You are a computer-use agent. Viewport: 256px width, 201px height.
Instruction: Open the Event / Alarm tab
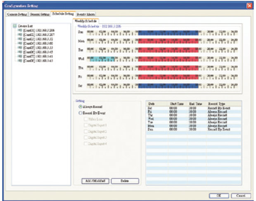point(86,14)
